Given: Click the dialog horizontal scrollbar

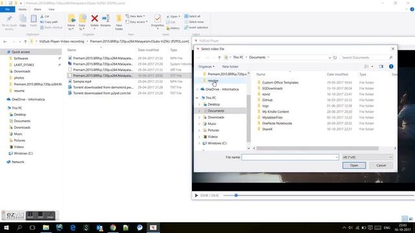Looking at the screenshot, I should click(317, 148).
